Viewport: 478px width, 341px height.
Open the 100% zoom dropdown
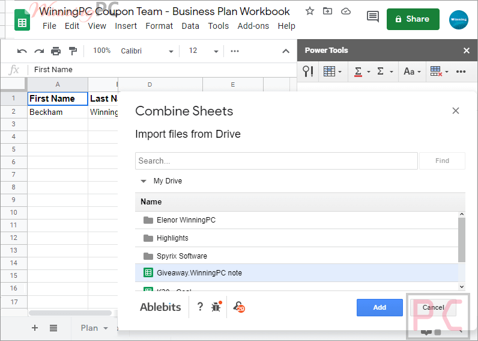(102, 51)
